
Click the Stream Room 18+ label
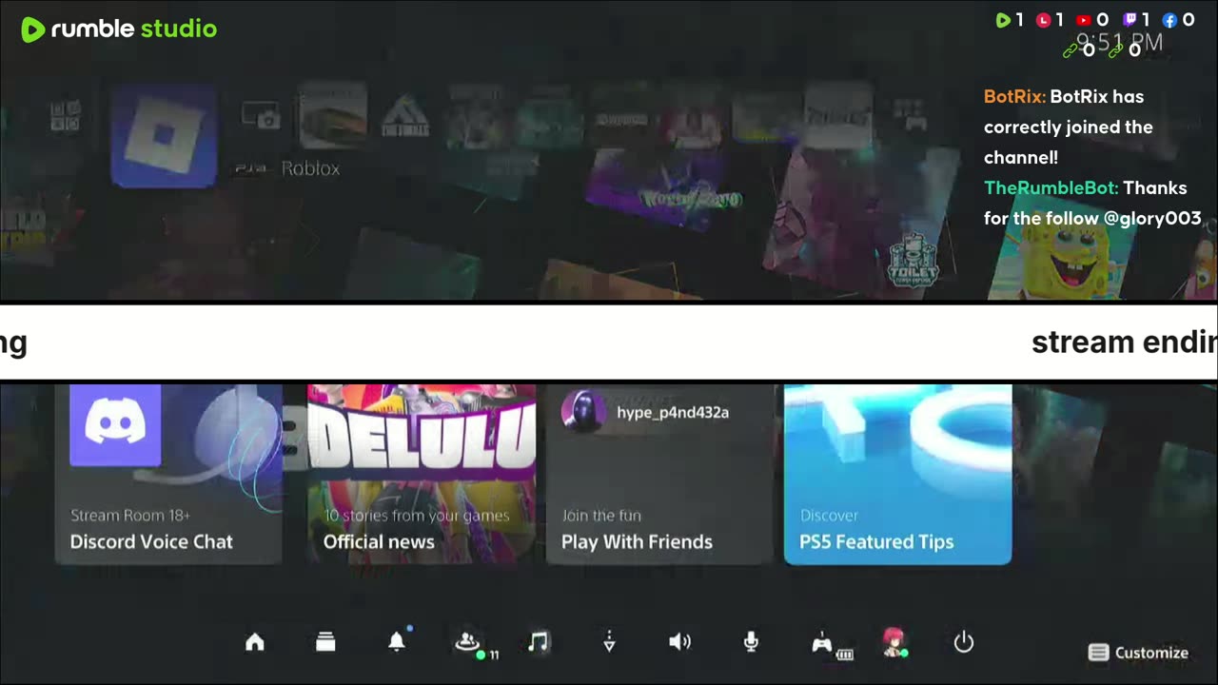pos(130,516)
